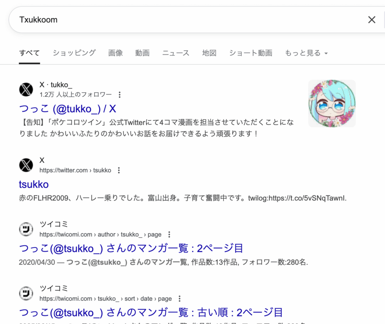Click the X logo icon beside tukko_ result
Screen dimensions: 385x324
[26, 90]
